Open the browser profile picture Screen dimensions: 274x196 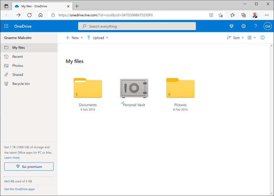click(255, 15)
